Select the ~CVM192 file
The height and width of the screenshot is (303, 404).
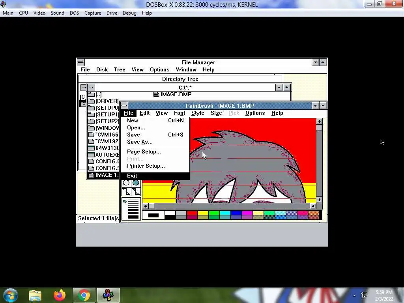[104, 141]
